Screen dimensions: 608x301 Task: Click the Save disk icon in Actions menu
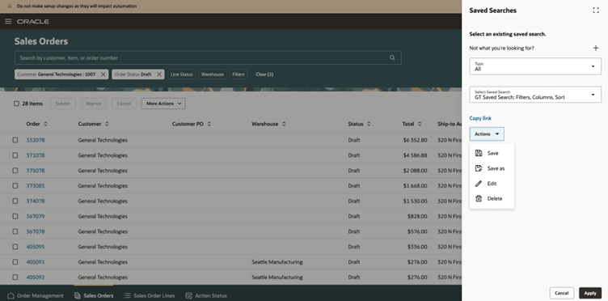479,153
